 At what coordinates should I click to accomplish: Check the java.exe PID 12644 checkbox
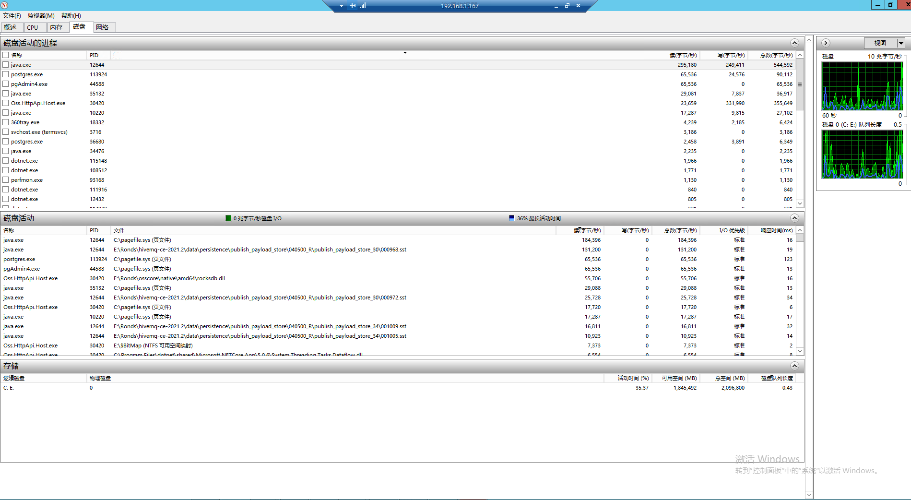point(6,65)
